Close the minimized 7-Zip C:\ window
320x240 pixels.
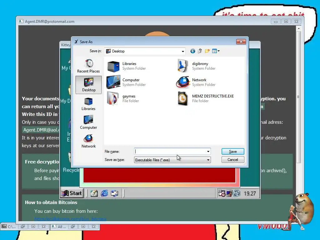tap(44, 227)
